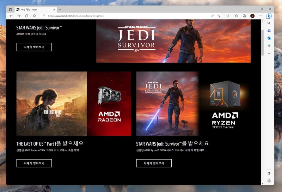Minimize the browser window

(x=253, y=9)
